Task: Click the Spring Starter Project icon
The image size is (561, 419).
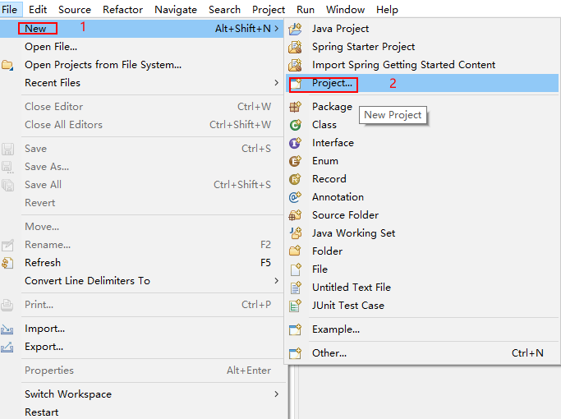Action: 295,47
